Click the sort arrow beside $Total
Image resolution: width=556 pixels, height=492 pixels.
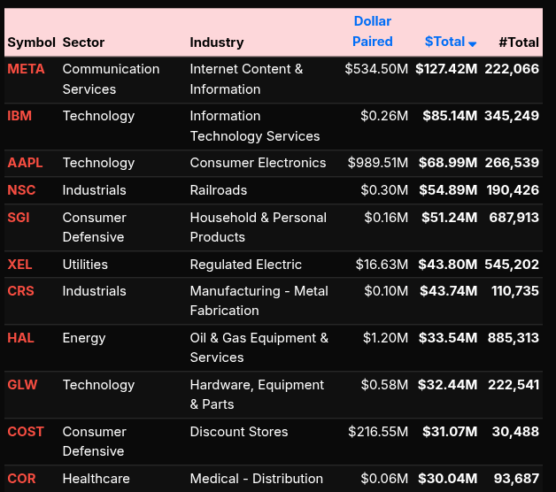pos(473,43)
